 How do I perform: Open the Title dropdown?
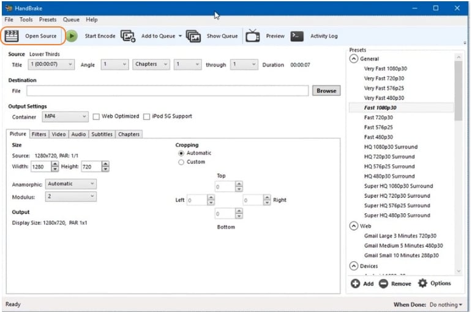tap(51, 64)
